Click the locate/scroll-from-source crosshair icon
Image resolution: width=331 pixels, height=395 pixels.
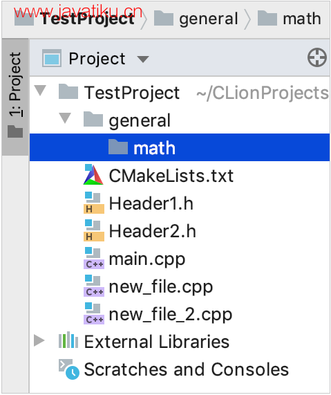click(x=317, y=57)
